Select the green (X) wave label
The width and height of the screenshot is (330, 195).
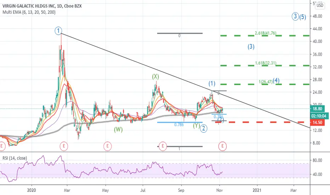(155, 77)
